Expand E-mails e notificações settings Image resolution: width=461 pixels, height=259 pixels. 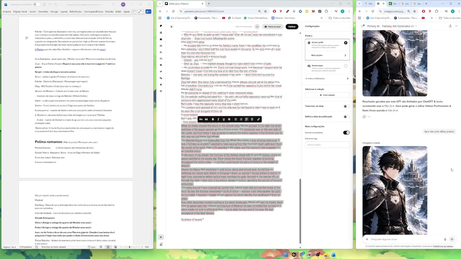(327, 78)
